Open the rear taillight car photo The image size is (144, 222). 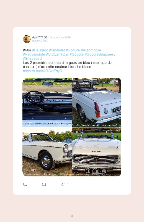97,102
